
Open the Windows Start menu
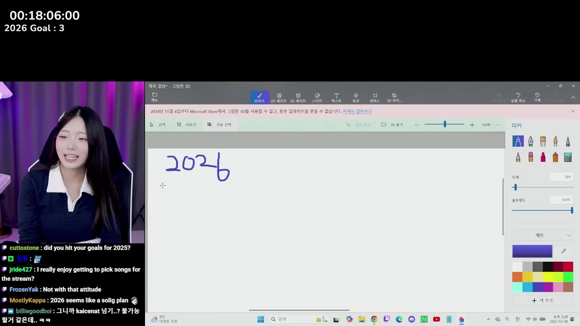tap(261, 319)
